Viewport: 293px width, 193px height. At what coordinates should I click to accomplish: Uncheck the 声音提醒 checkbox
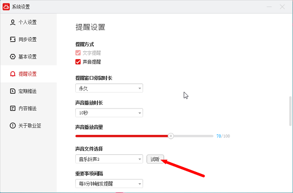tap(78, 62)
